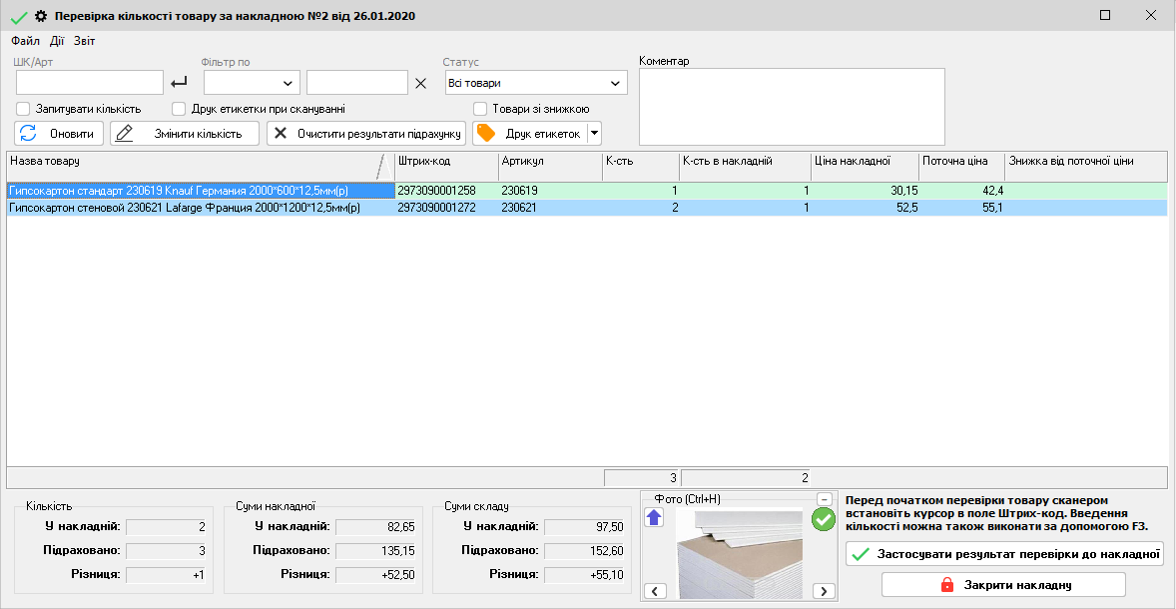
Task: Collapse photo panel with minus icon
Action: [x=824, y=499]
